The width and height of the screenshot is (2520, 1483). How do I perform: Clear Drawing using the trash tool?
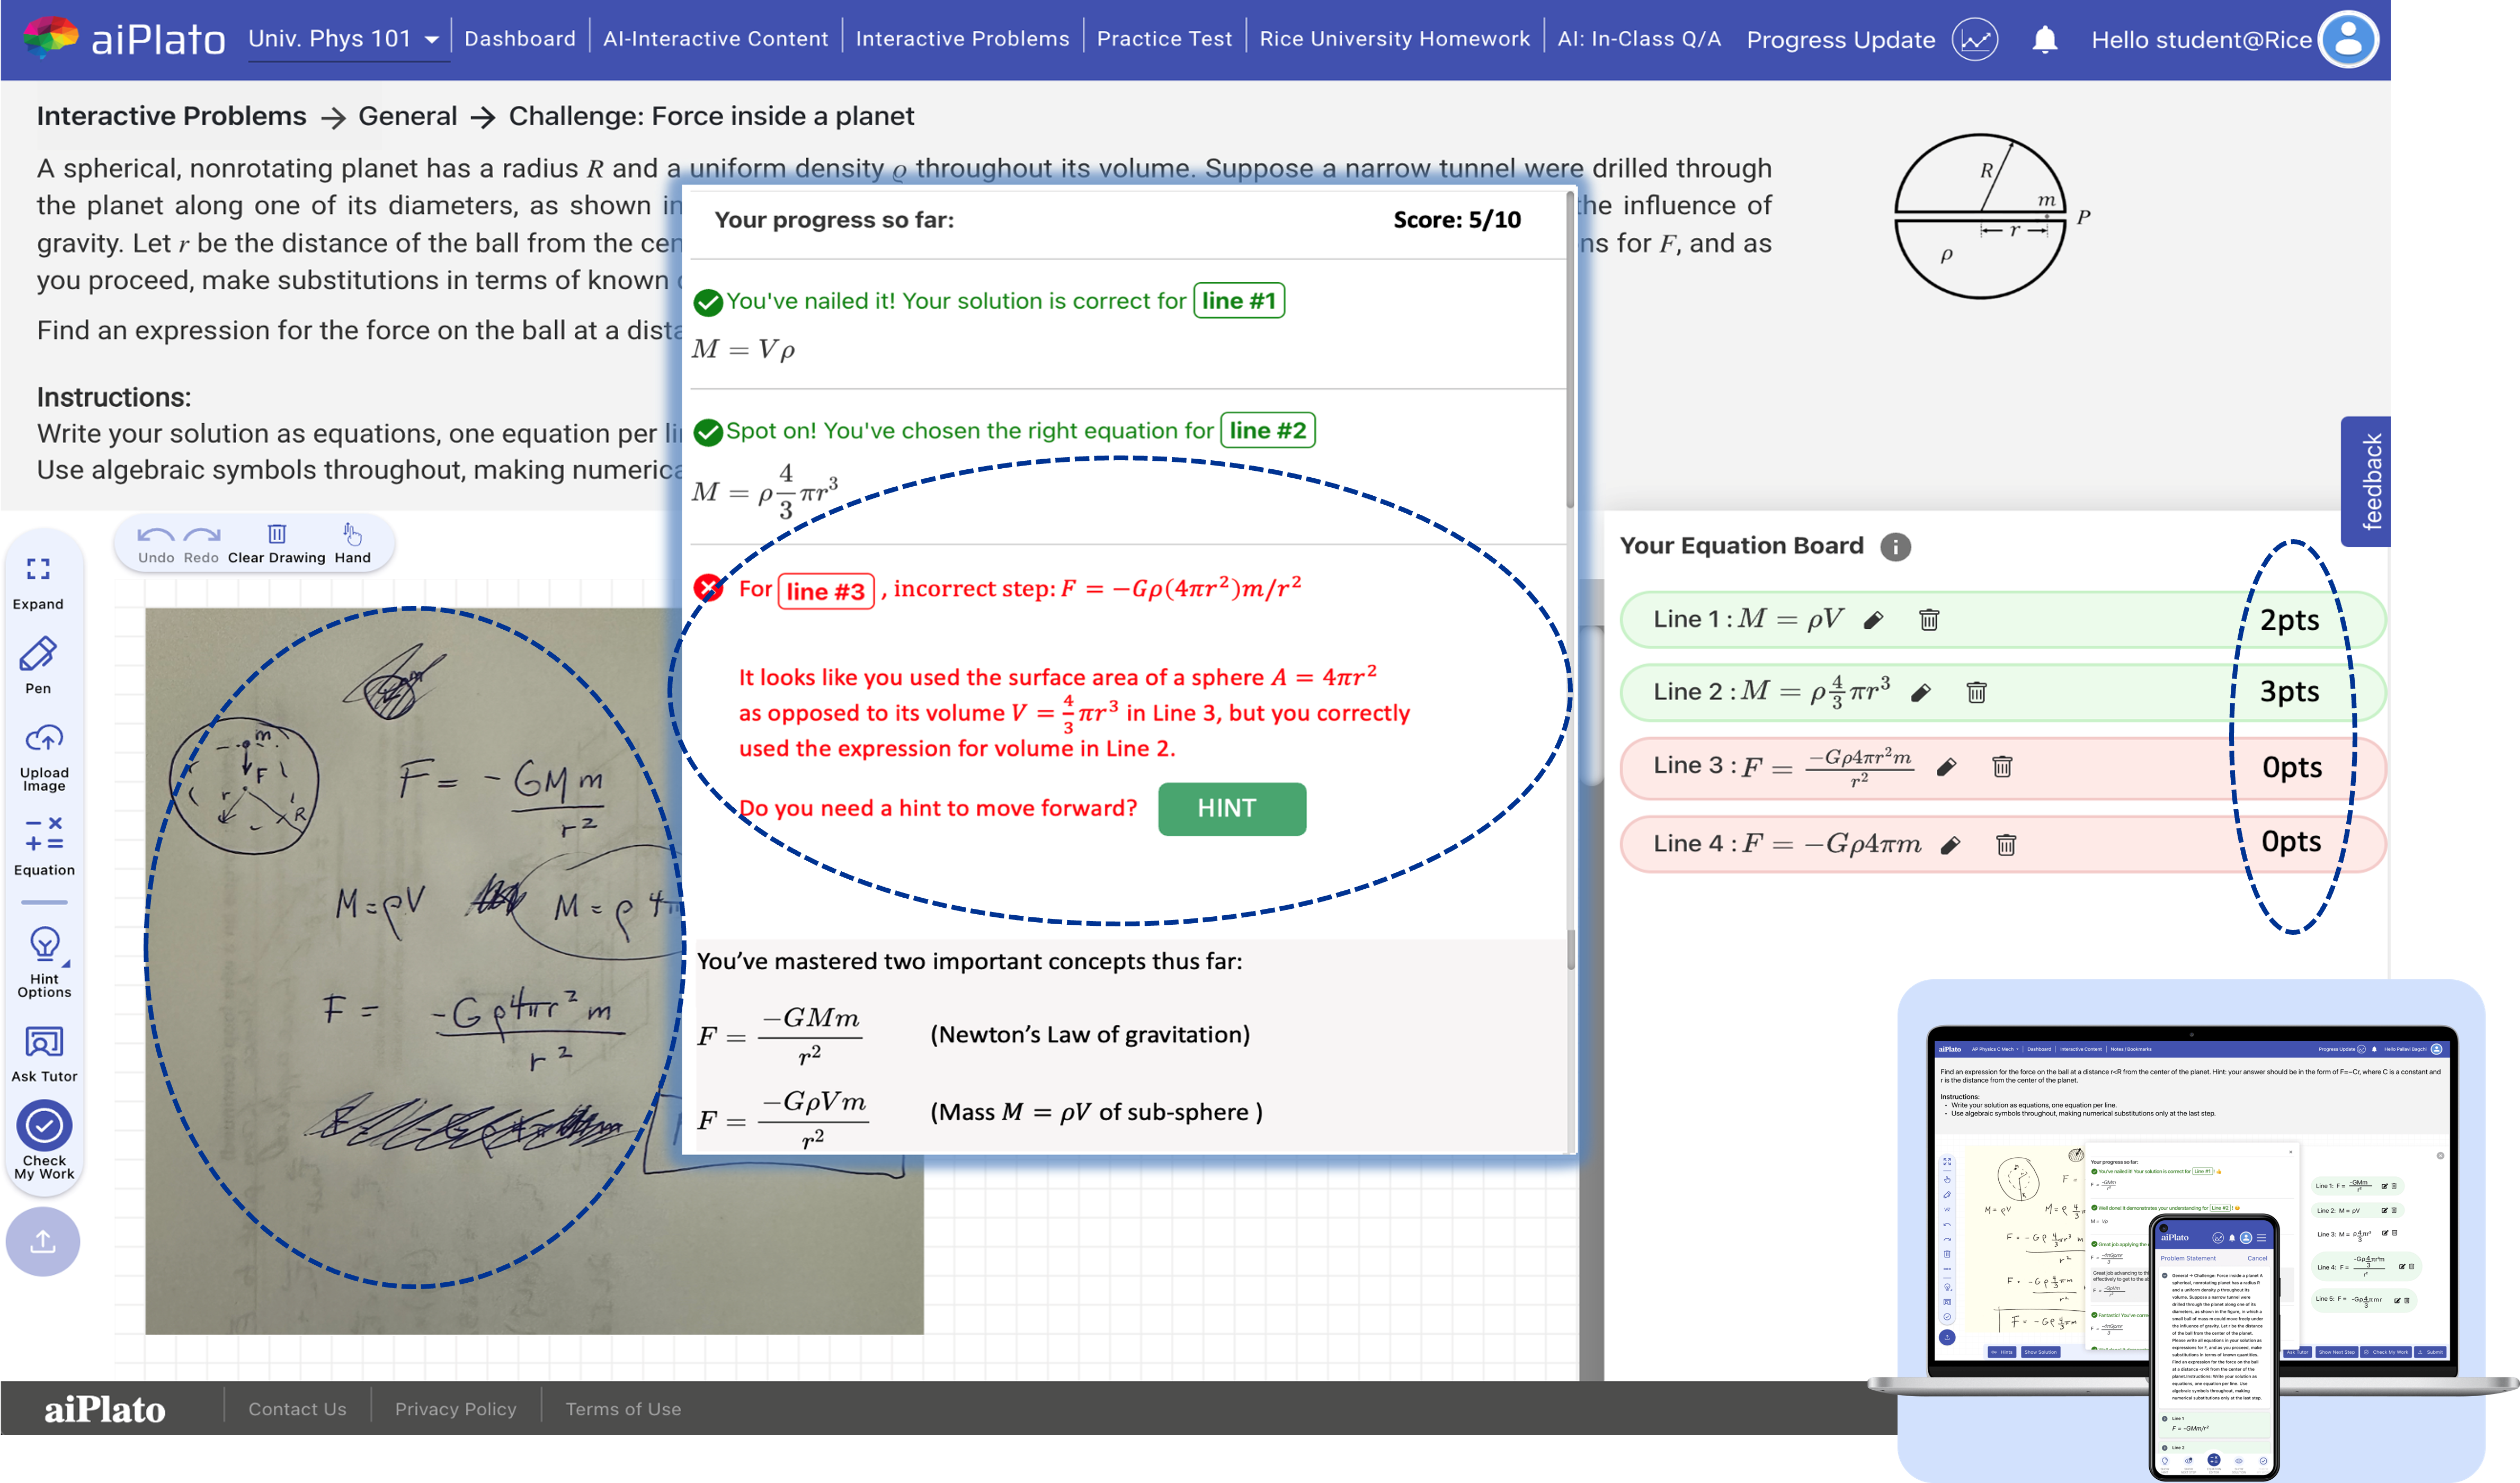(x=277, y=535)
